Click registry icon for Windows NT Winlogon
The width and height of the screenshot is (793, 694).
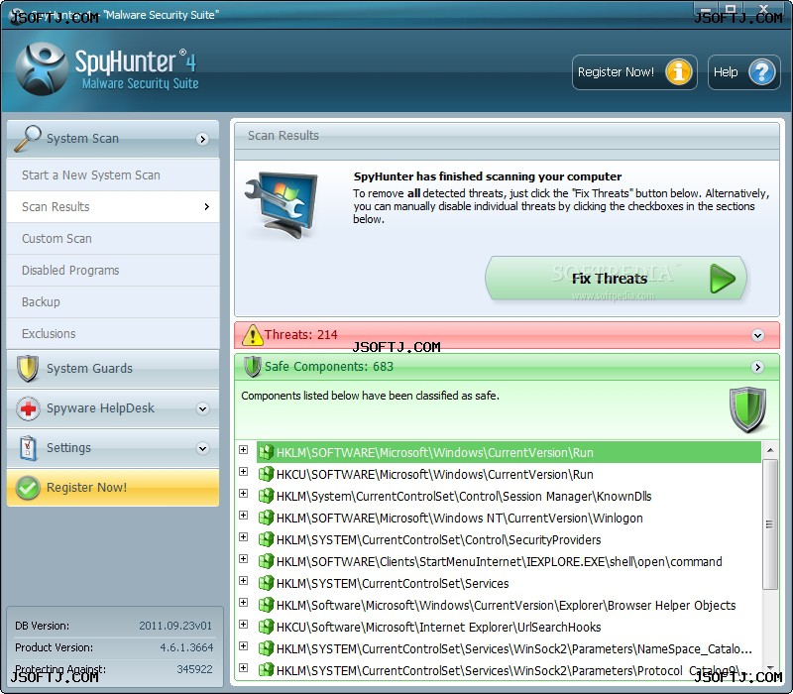click(266, 518)
